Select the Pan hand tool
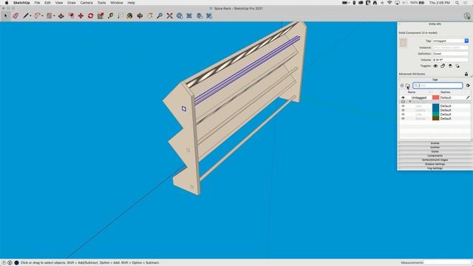Screen dimensions: 473x266 click(150, 16)
